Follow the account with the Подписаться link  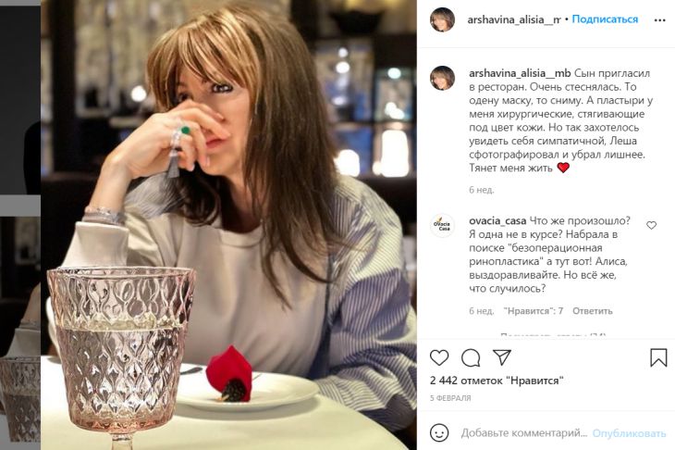click(607, 19)
